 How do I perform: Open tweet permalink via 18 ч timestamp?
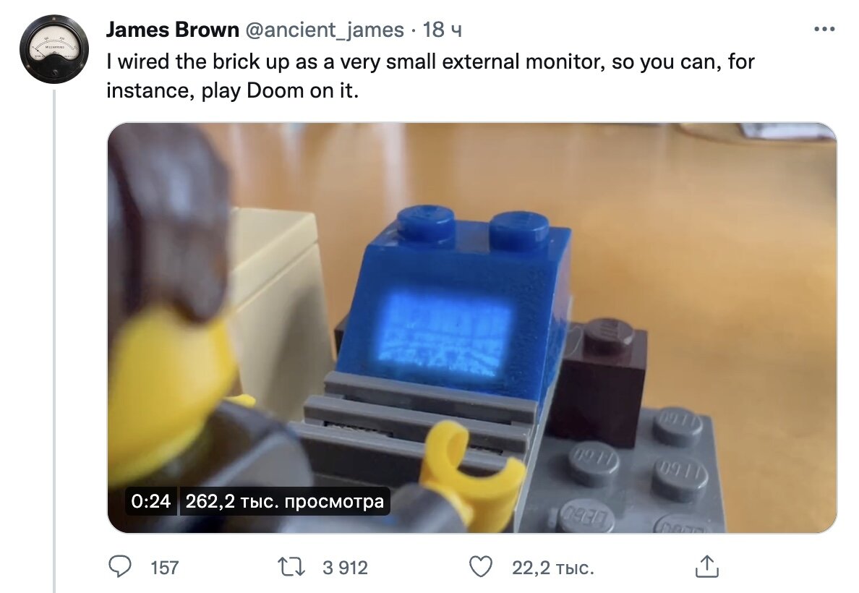(x=443, y=30)
